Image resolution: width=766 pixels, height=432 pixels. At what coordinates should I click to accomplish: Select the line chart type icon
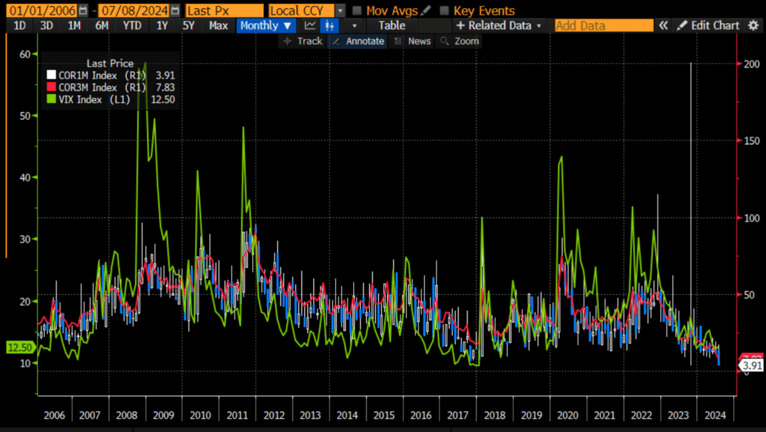[311, 25]
